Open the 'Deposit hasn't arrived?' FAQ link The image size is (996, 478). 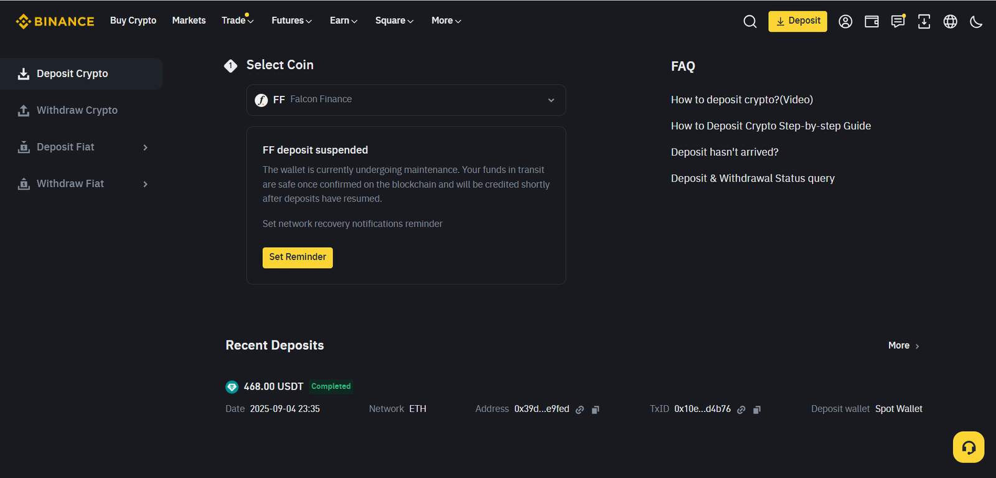(x=725, y=152)
